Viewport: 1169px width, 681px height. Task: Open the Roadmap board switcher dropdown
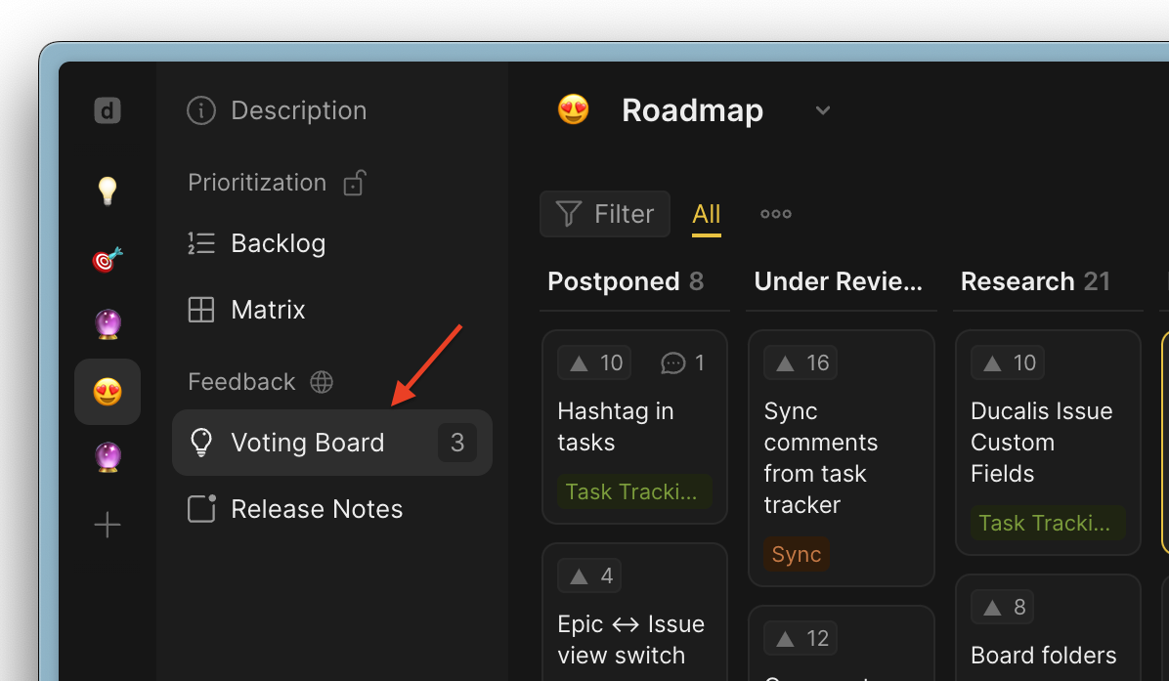tap(822, 110)
